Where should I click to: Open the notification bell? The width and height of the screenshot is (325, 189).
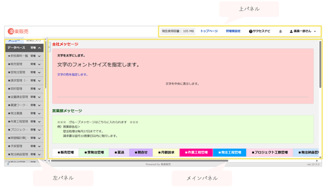280,31
